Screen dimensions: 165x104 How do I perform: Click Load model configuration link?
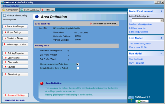pyautogui.click(x=140, y=24)
